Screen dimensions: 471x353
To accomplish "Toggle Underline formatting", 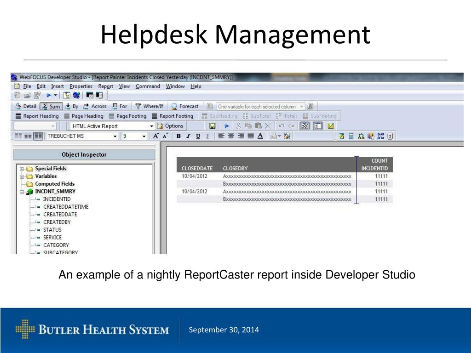I will click(198, 136).
